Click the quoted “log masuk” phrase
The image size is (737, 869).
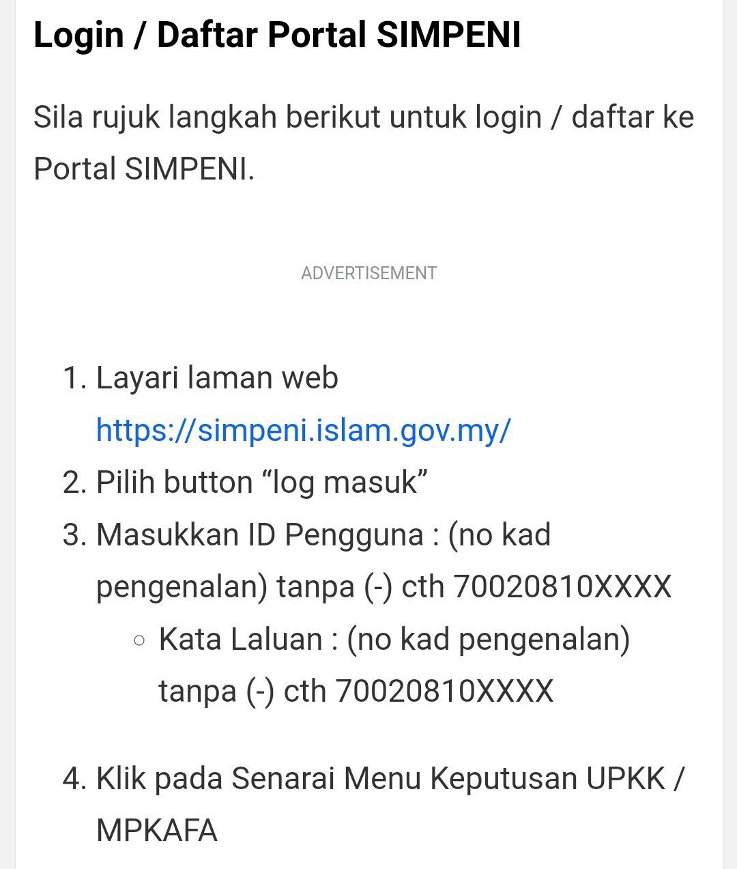(345, 482)
